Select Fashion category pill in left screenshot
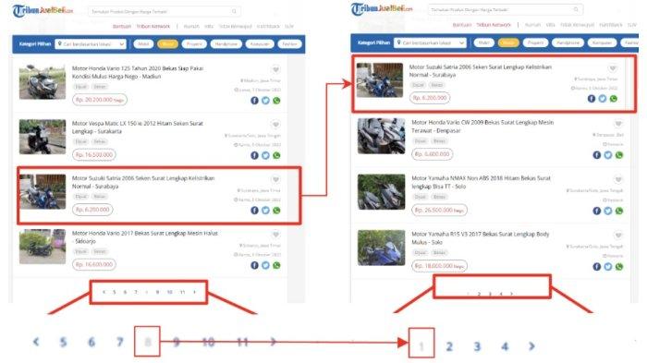This screenshot has width=647, height=363. pos(289,43)
